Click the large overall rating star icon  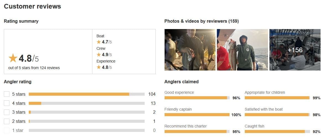pyautogui.click(x=13, y=58)
